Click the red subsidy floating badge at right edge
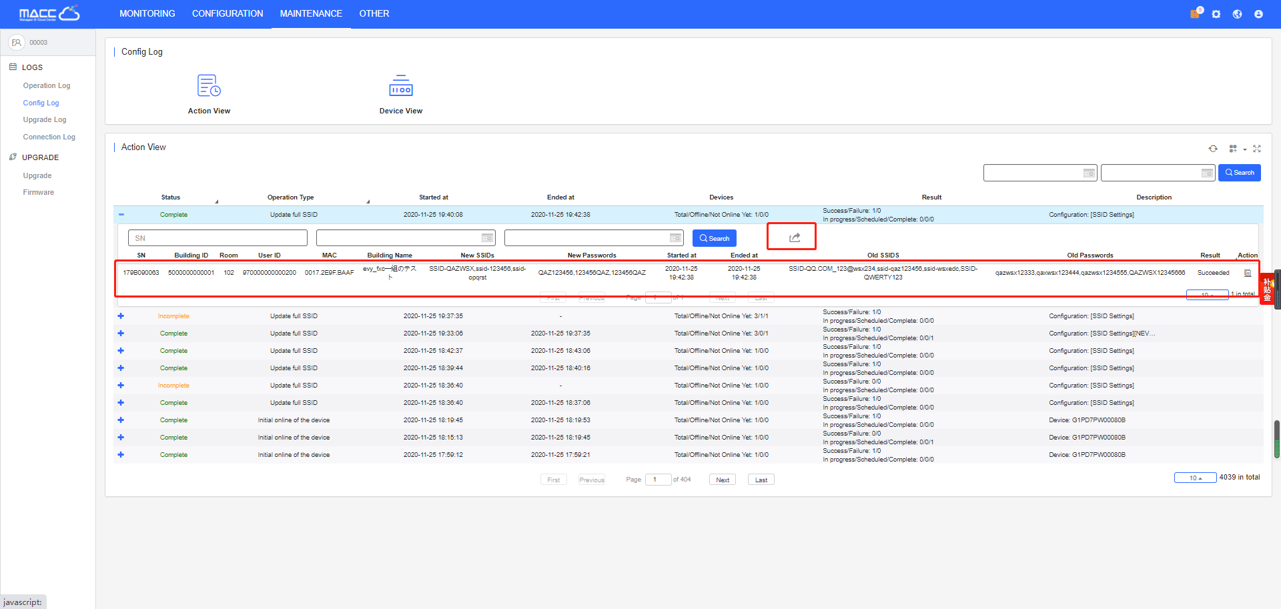This screenshot has height=609, width=1281. [1267, 289]
